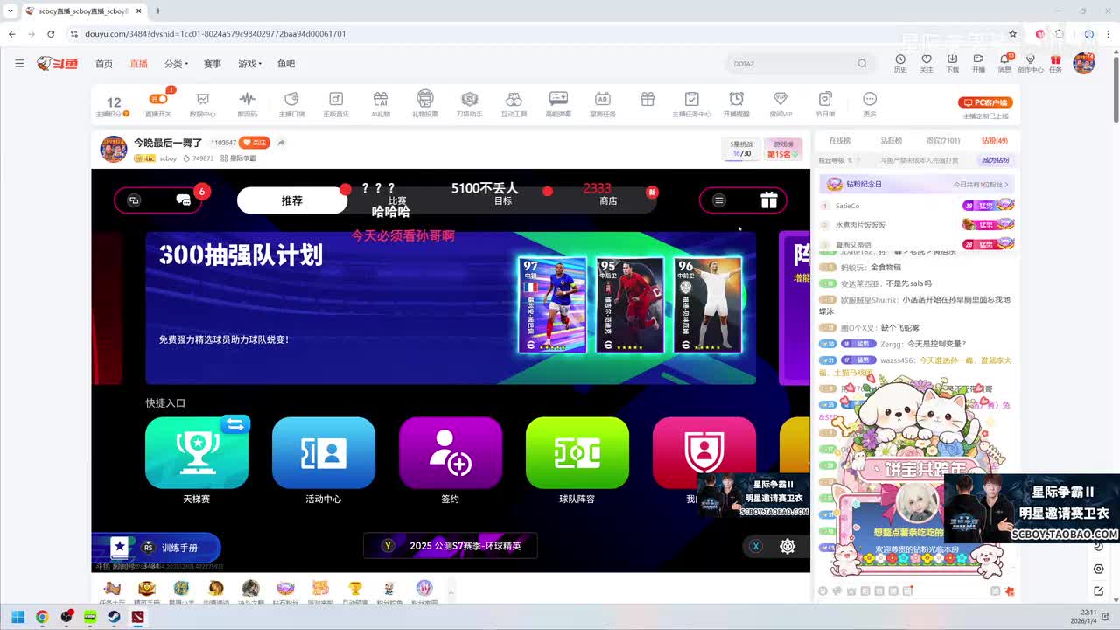Click the 下载 download icon
This screenshot has height=630, width=1120.
coord(952,60)
